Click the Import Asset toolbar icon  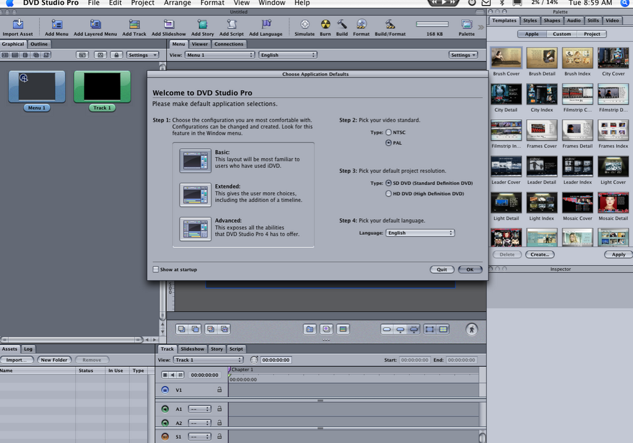point(18,24)
